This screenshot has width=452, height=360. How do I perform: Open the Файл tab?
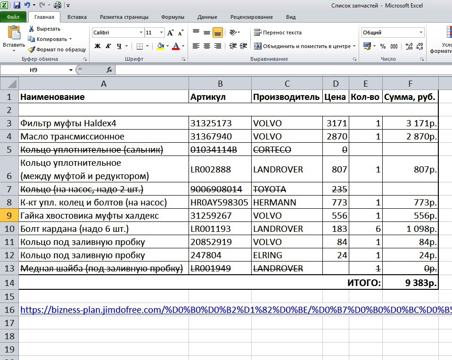coord(13,17)
